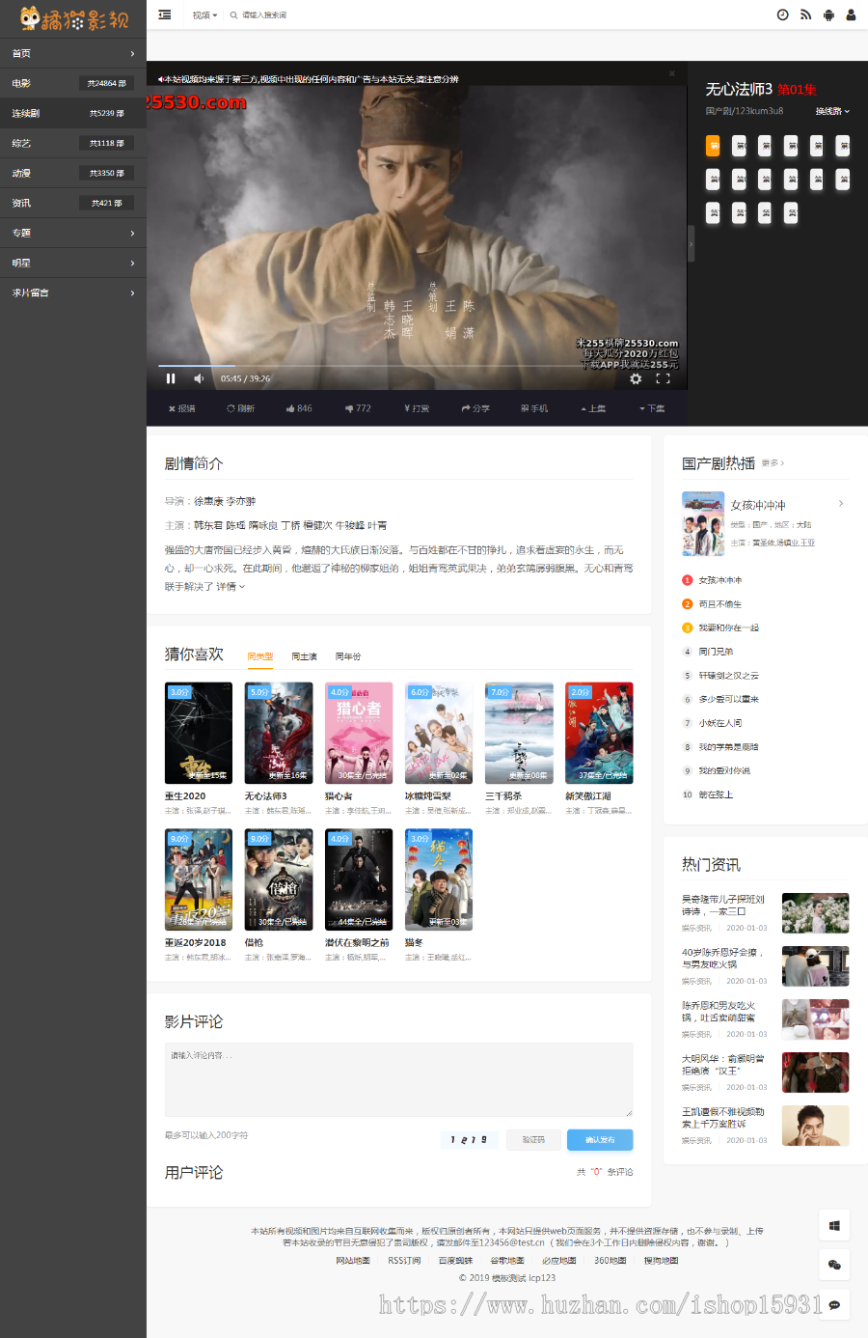Open the 电影 category in the sidebar
The image size is (868, 1338).
73,83
